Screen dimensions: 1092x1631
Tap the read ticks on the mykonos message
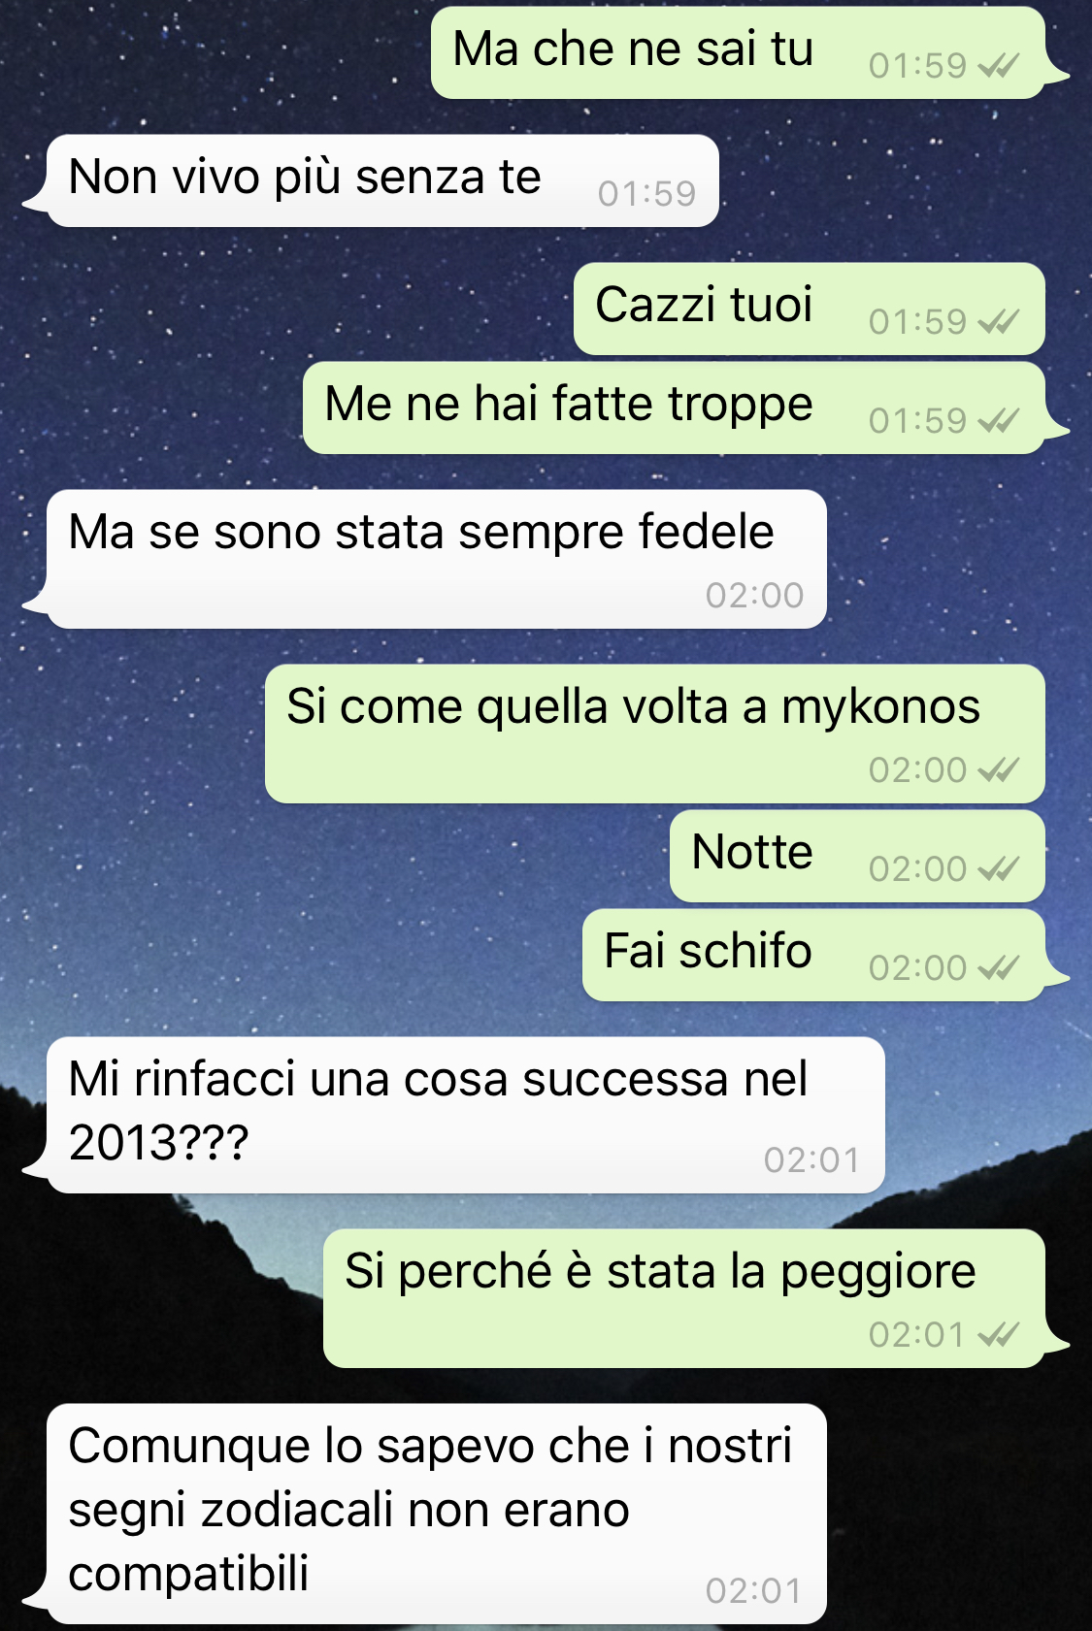[999, 770]
